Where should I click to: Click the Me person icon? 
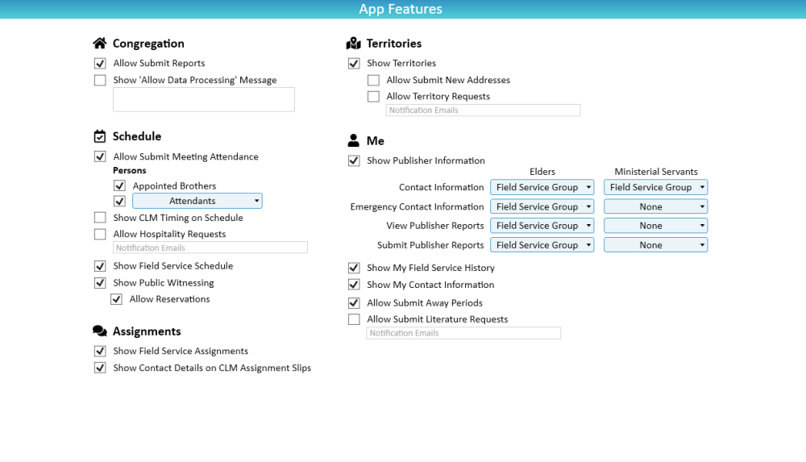tap(354, 140)
